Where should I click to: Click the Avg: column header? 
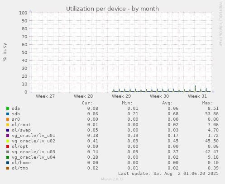168,103
